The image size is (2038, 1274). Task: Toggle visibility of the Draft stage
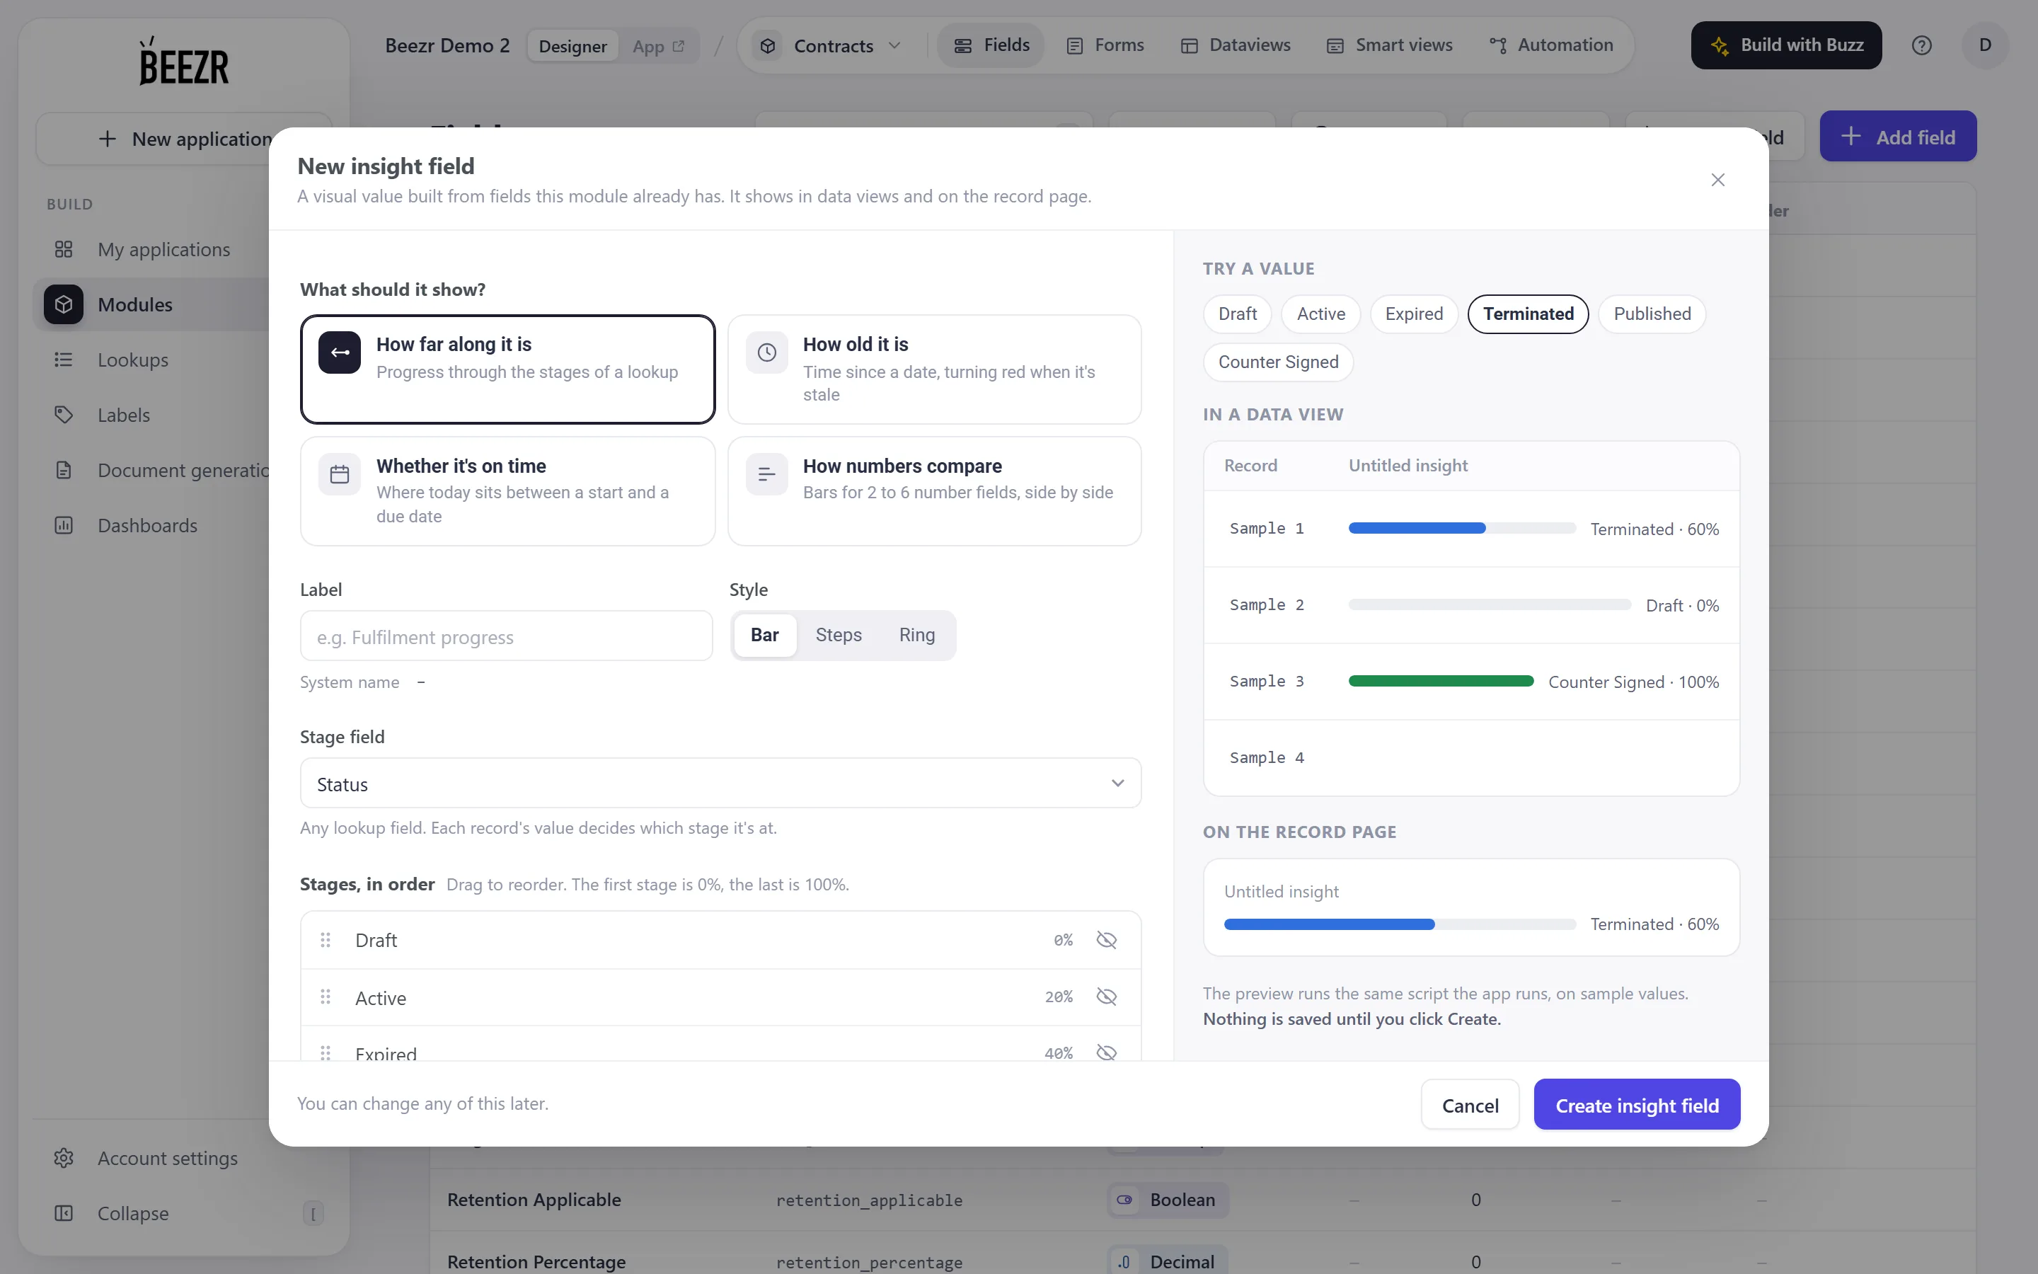(1107, 939)
